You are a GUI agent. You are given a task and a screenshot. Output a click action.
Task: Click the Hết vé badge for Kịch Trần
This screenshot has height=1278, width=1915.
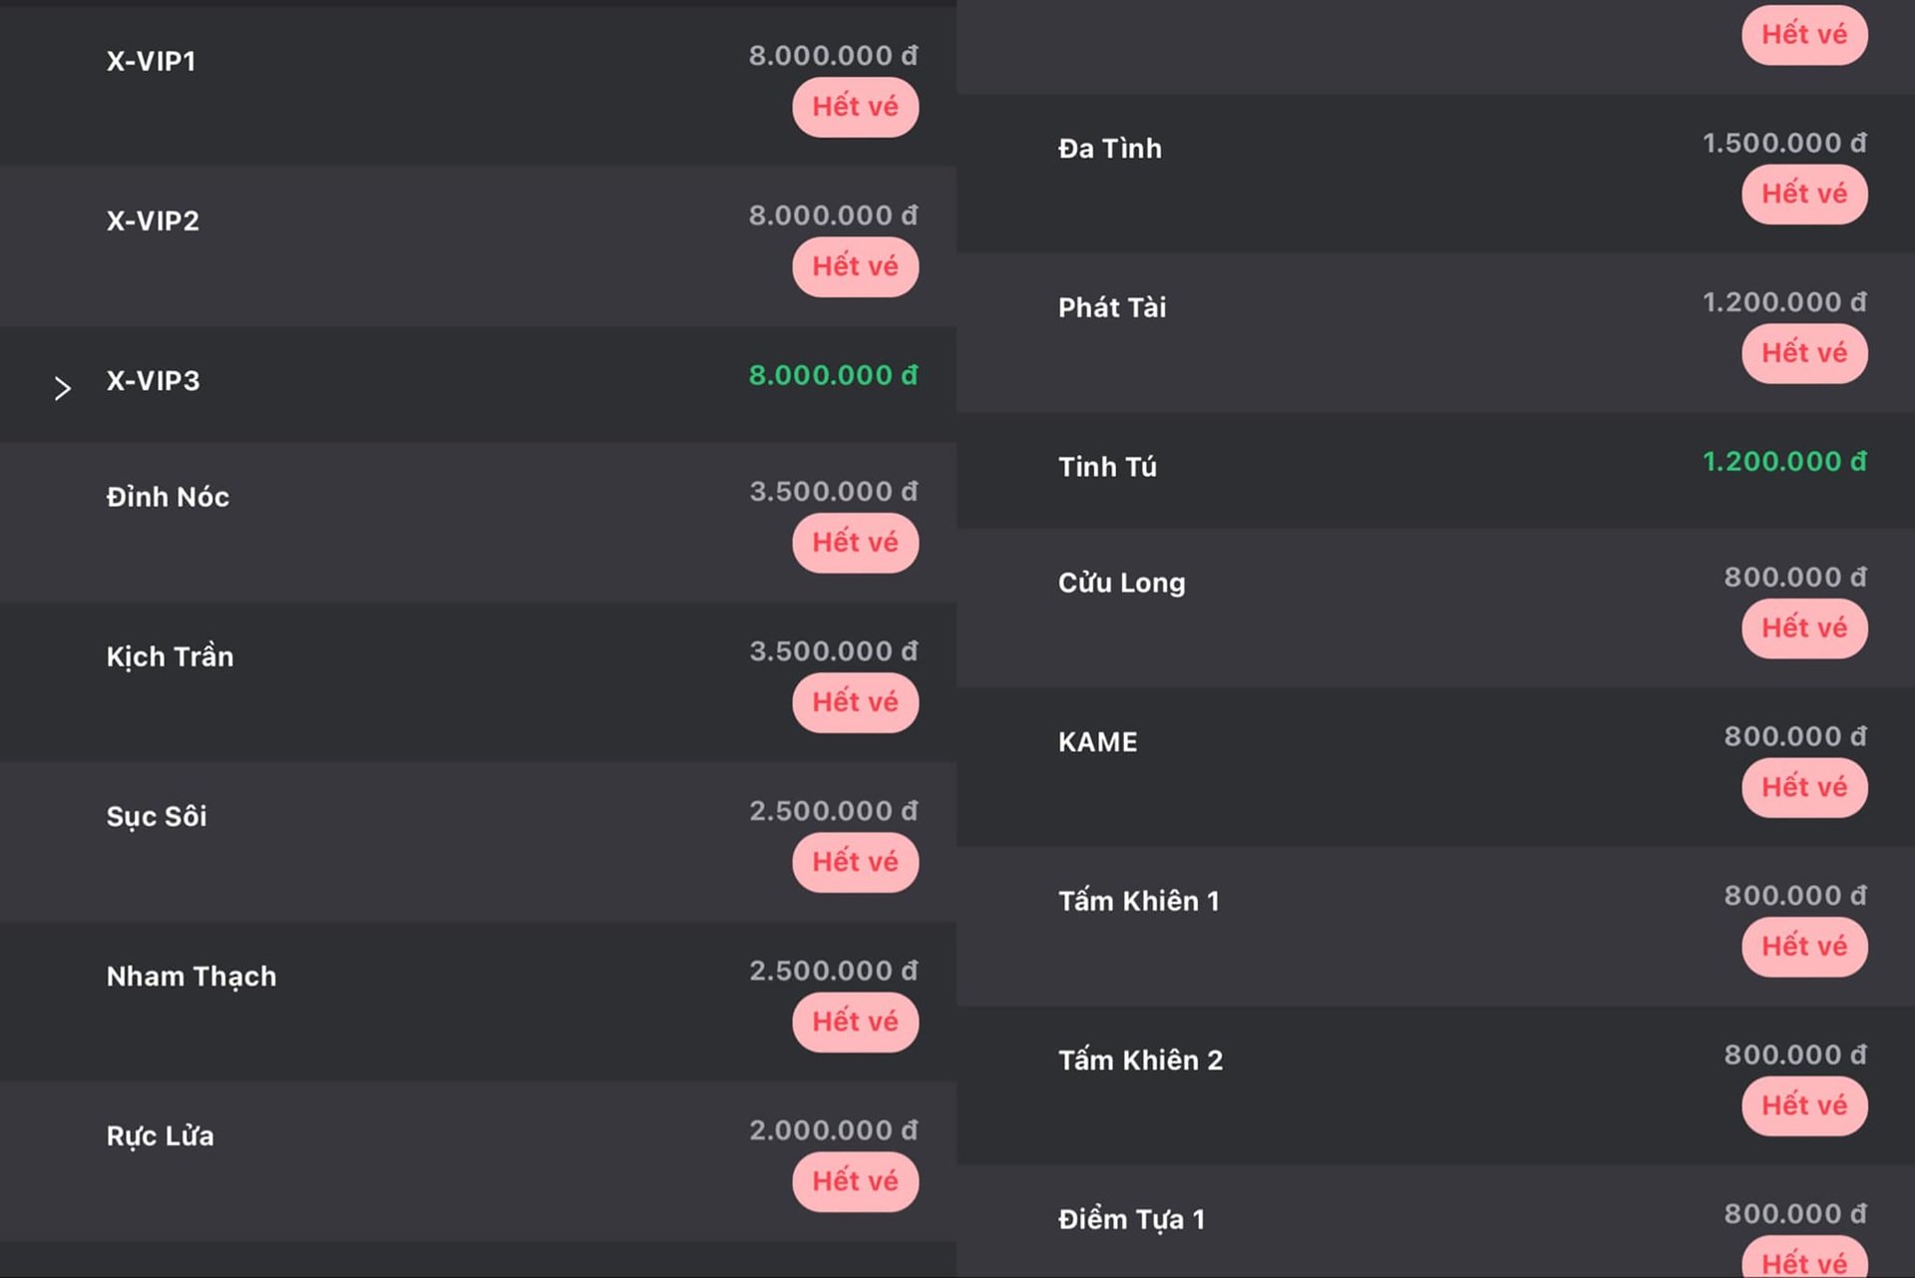(x=855, y=702)
